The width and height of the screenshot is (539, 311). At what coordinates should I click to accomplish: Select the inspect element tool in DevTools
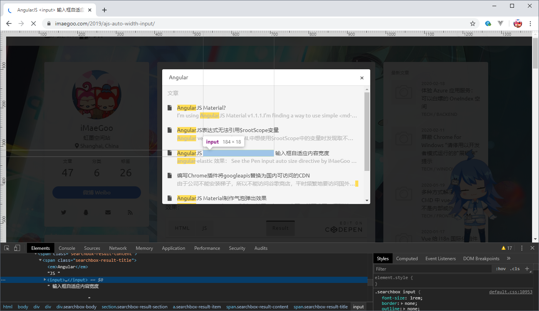pyautogui.click(x=6, y=248)
